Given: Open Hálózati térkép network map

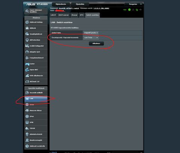Looking at the screenshot, I should 36,22.
